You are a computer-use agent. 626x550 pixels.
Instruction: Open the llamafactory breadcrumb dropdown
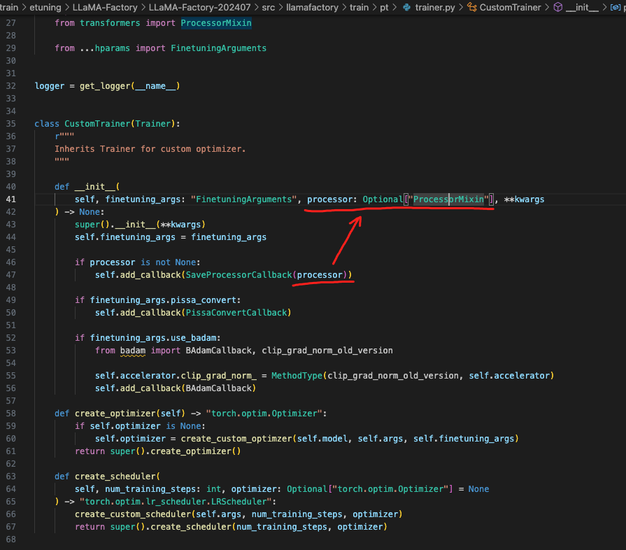pos(313,8)
